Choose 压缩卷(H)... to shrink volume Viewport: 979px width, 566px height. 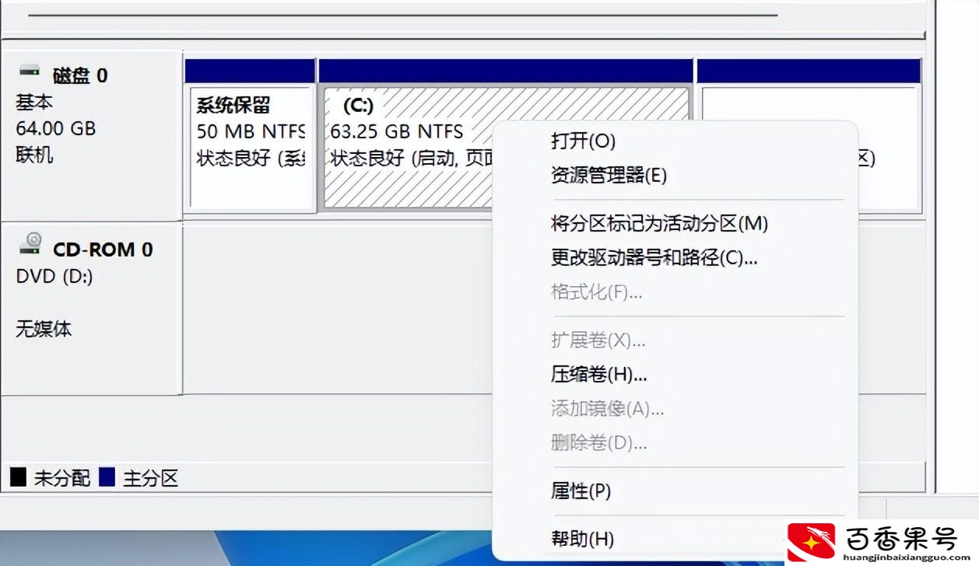pyautogui.click(x=598, y=374)
